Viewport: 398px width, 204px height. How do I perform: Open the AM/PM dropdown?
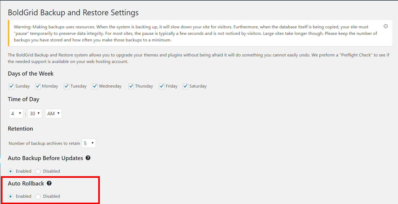(53, 113)
